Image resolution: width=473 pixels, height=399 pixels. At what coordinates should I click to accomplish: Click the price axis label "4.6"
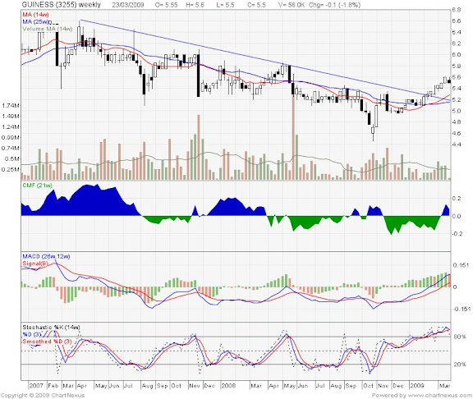point(457,133)
